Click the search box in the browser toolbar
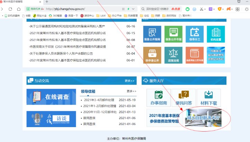 tap(161, 9)
